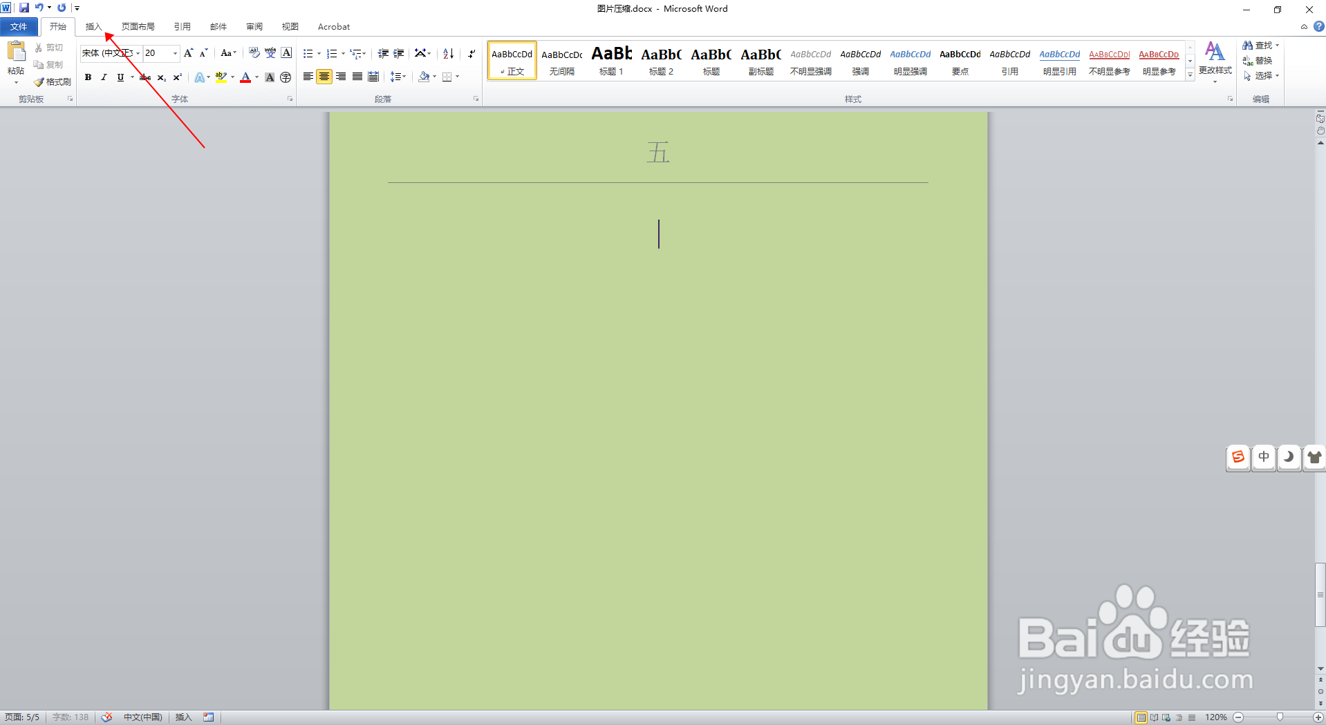Click the Character Shading icon
Viewport: 1326px width, 725px height.
270,77
